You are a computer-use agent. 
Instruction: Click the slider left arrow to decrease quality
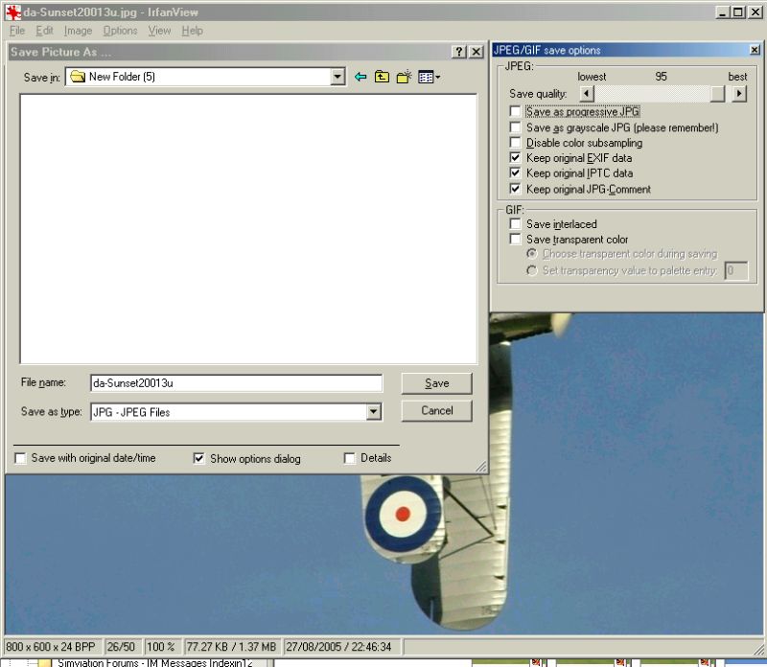coord(587,94)
